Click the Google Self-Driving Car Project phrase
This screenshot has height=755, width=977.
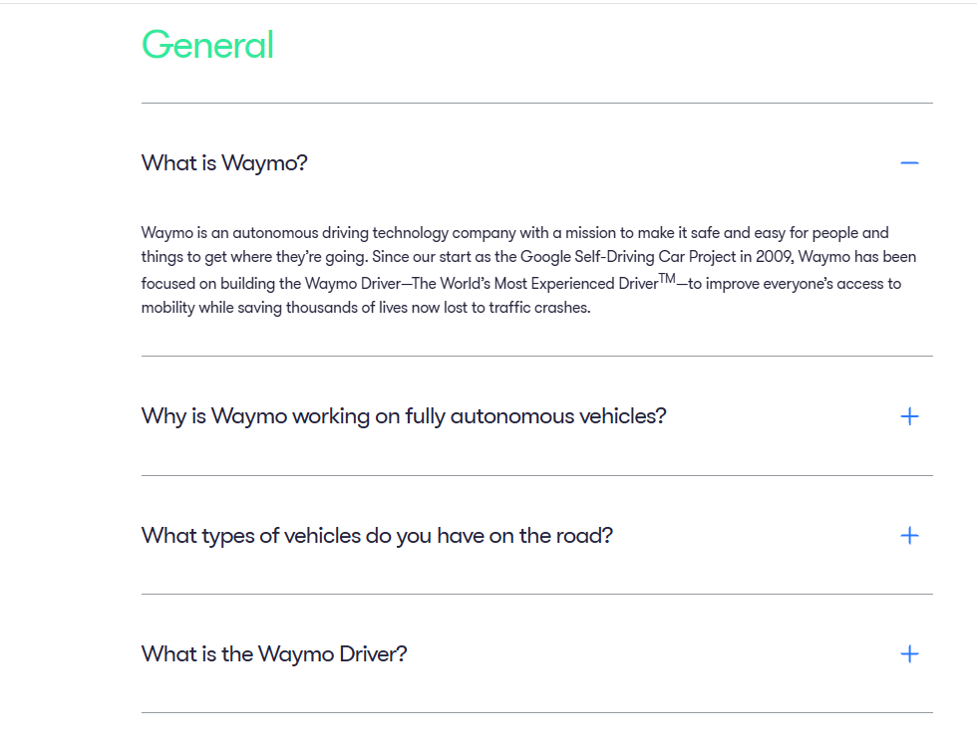[x=628, y=257]
